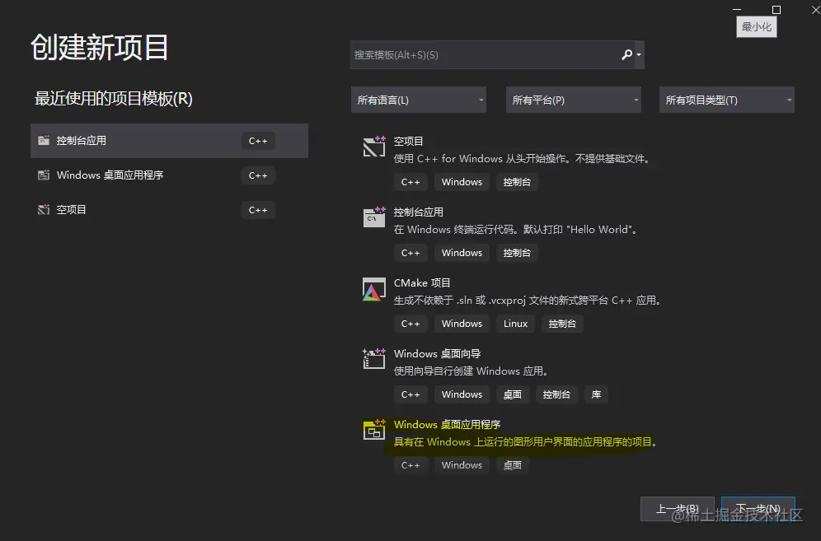This screenshot has height=541, width=821.
Task: Select recent template 控制台应用
Action: pyautogui.click(x=169, y=141)
